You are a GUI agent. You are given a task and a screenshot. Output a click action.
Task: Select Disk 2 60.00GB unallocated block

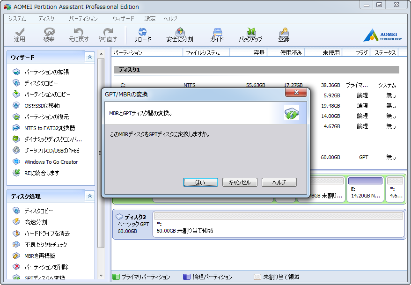pyautogui.click(x=279, y=224)
